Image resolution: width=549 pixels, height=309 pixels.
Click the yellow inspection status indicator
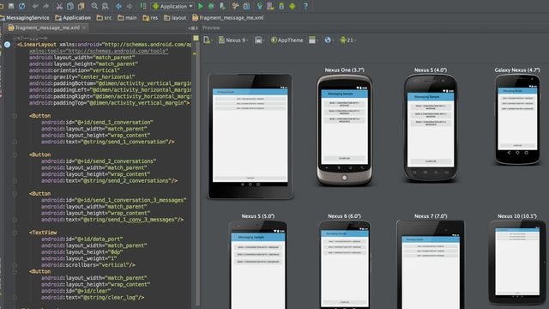(x=196, y=38)
